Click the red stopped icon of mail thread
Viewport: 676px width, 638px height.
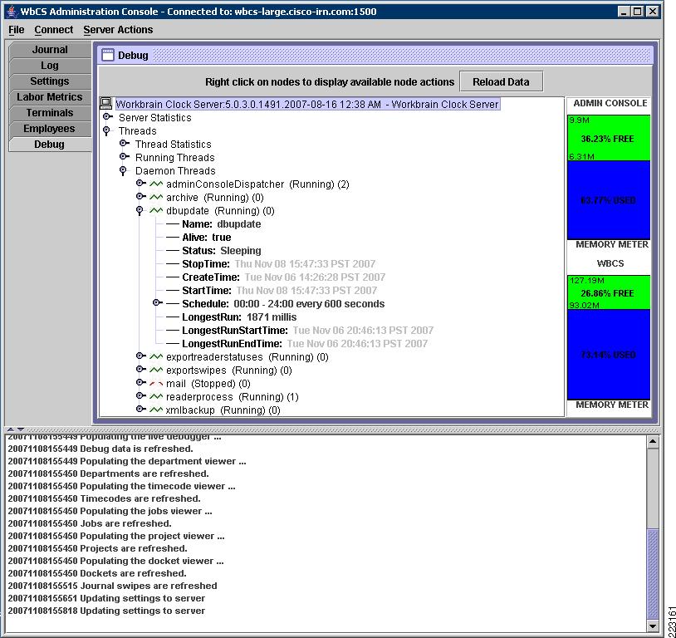(x=156, y=384)
